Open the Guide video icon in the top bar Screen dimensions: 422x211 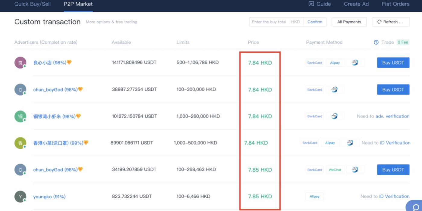311,4
